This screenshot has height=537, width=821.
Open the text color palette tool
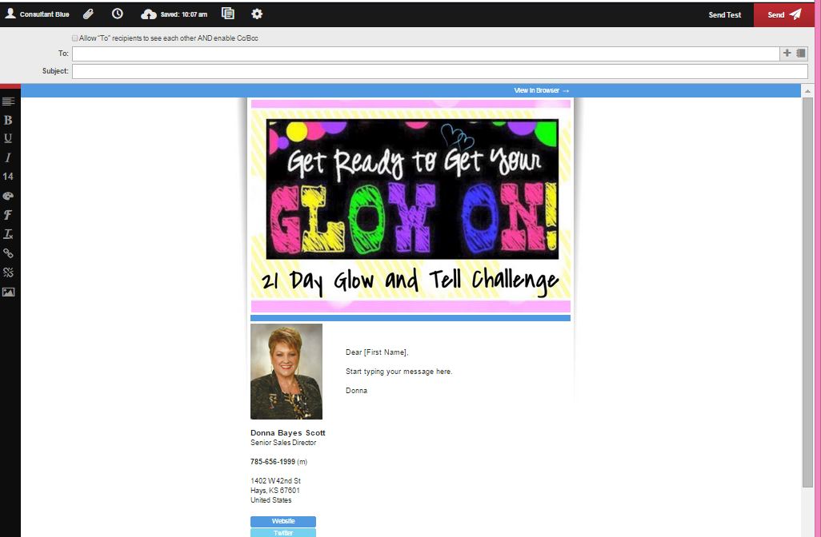(x=8, y=196)
